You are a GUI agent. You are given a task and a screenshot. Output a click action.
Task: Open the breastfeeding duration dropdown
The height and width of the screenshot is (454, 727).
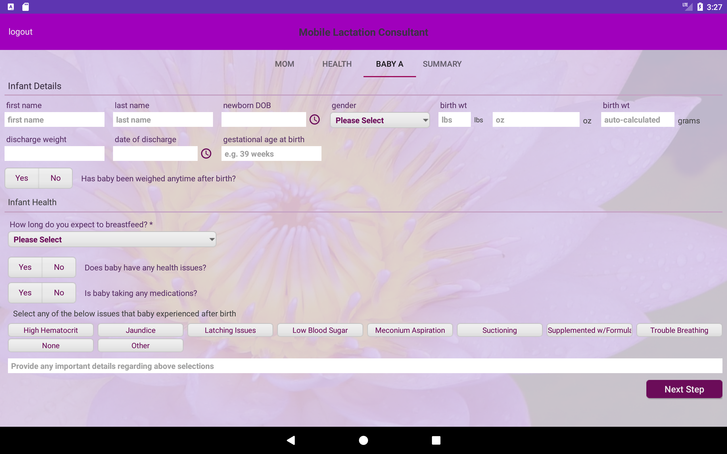pyautogui.click(x=112, y=239)
